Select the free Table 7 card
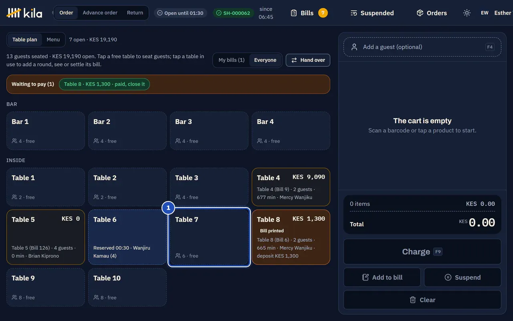Image resolution: width=513 pixels, height=321 pixels. coord(209,237)
